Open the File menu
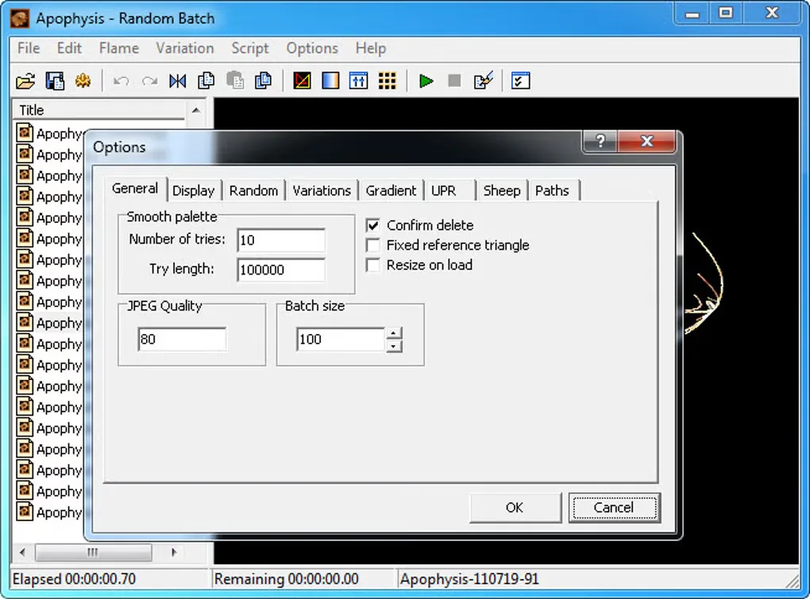 tap(29, 48)
